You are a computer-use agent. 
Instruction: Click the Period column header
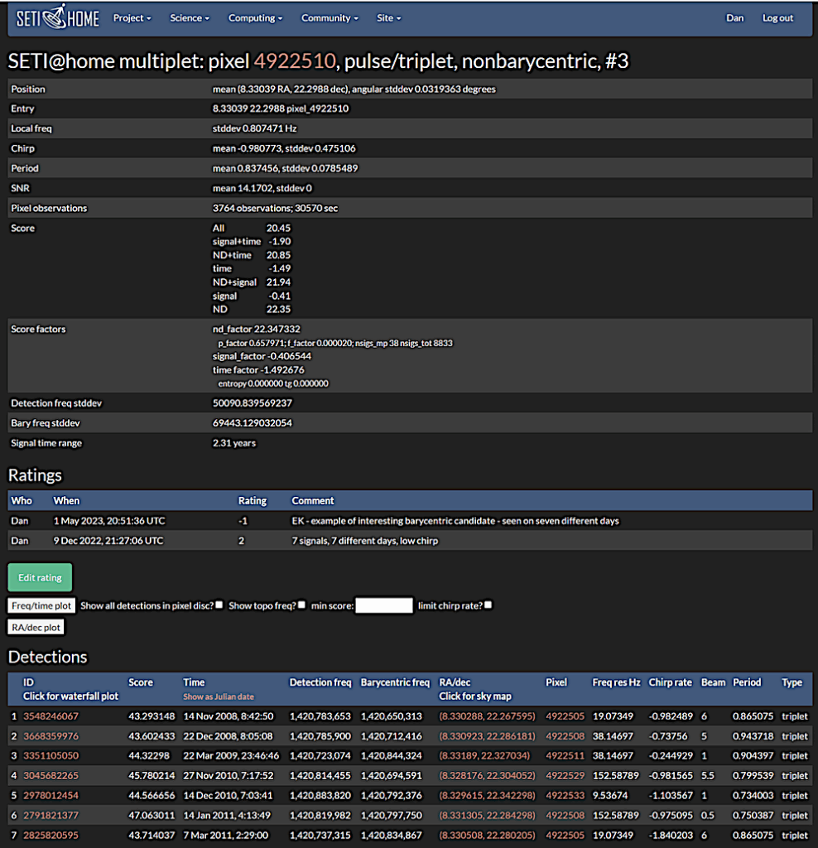(x=747, y=682)
